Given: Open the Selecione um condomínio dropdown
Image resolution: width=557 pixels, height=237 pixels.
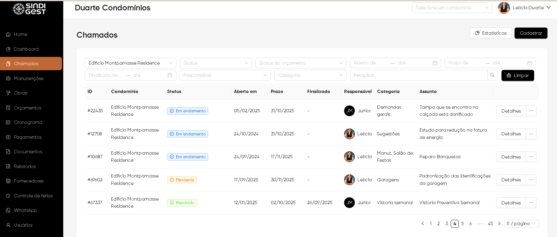Looking at the screenshot, I should pos(452,8).
